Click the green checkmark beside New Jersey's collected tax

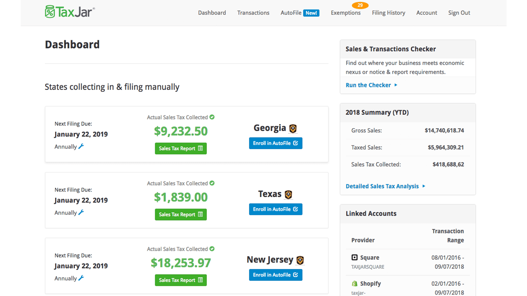point(213,249)
